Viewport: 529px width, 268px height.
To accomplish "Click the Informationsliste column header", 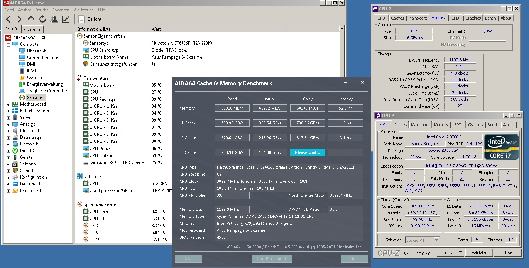I will click(112, 29).
